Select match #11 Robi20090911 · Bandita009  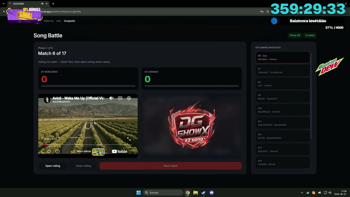283,123
